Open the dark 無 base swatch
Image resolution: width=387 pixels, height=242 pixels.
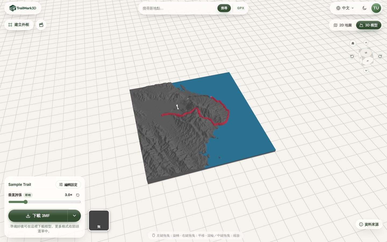[x=99, y=220]
